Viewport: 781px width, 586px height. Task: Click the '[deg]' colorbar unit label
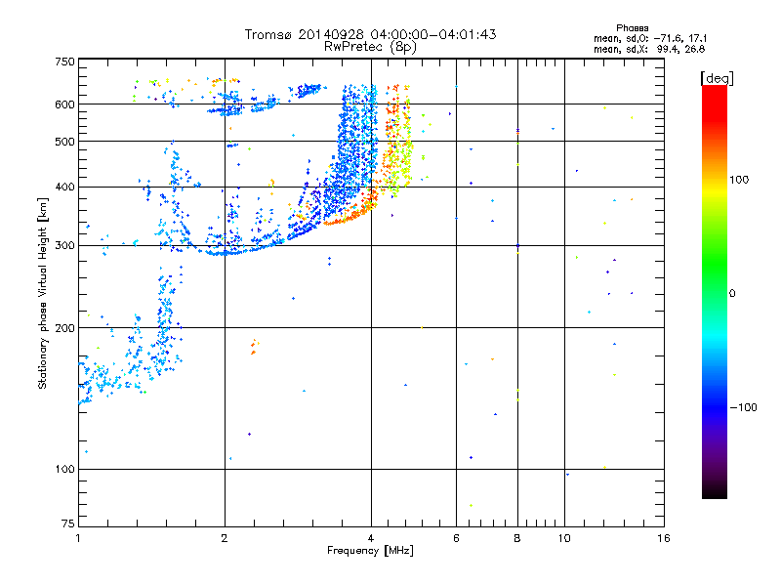717,78
